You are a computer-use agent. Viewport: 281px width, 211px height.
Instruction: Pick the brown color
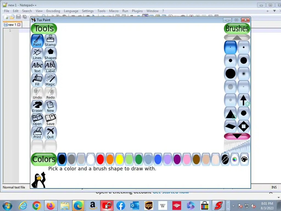click(x=196, y=159)
